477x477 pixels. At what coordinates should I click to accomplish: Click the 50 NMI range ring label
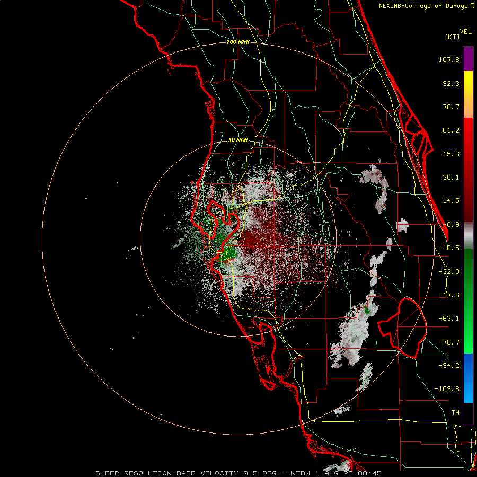point(238,140)
